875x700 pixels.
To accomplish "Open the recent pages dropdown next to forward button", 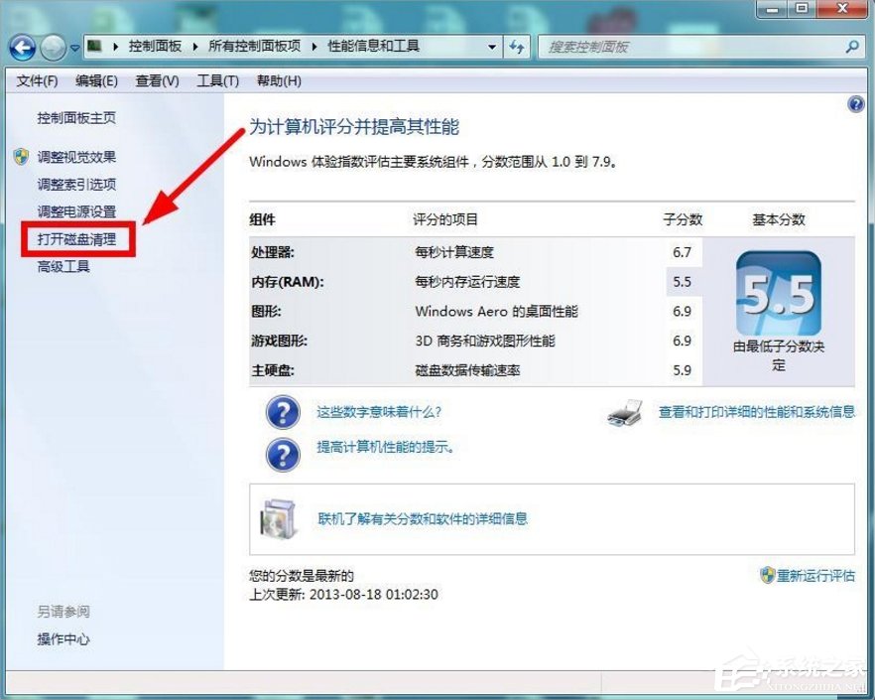I will pos(74,47).
